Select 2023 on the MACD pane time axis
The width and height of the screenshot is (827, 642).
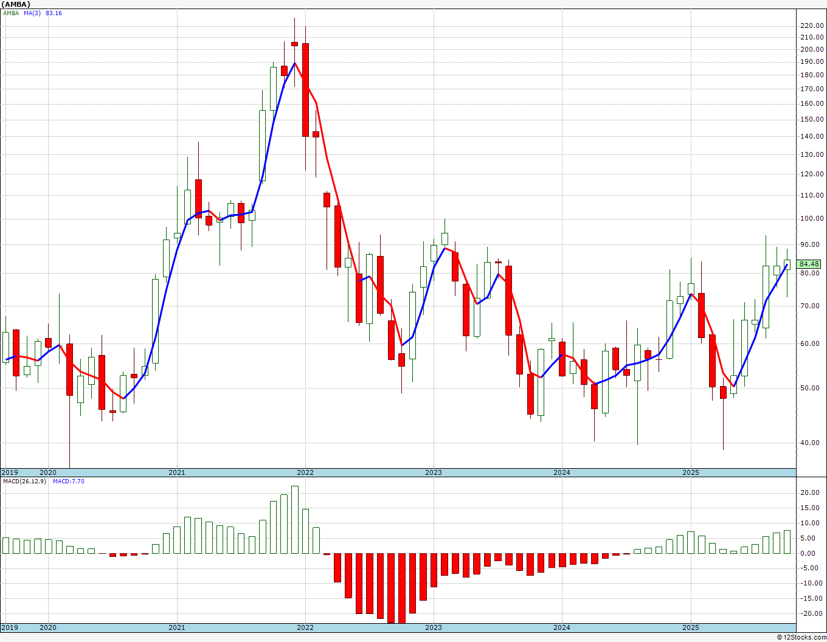[433, 627]
